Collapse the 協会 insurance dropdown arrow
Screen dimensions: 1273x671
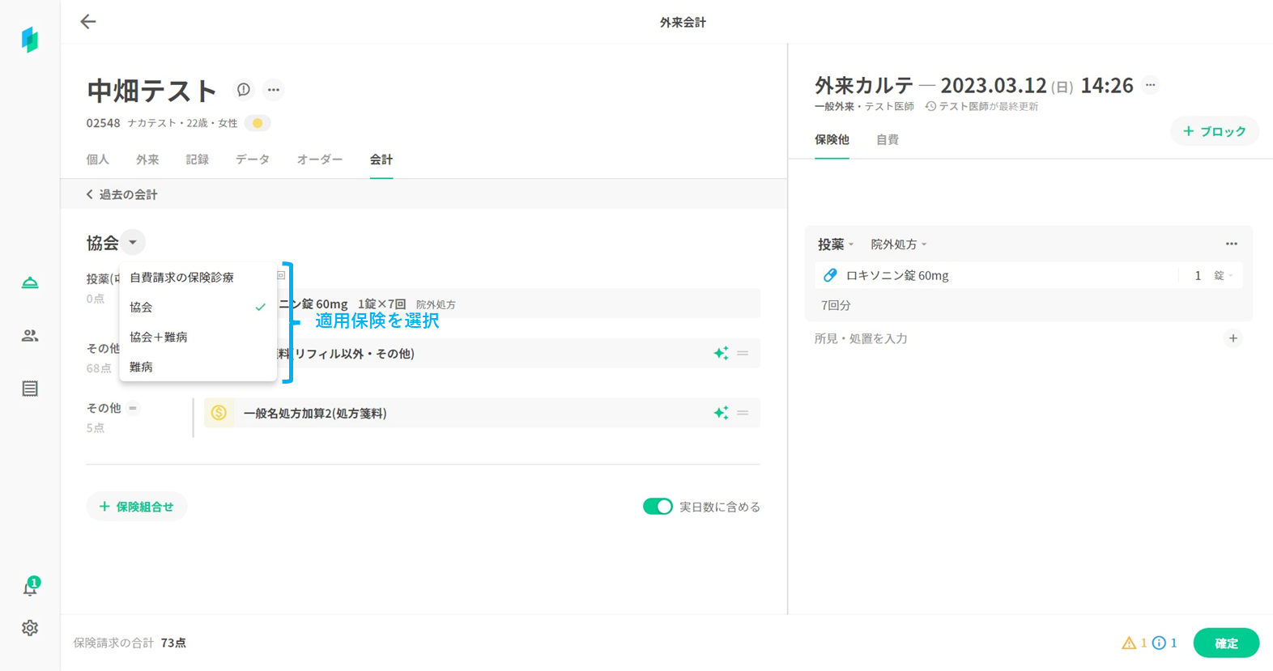(x=133, y=242)
